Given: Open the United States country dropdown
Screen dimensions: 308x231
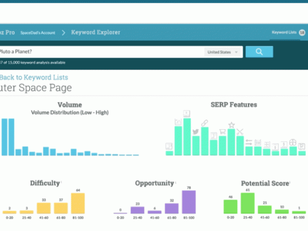Looking at the screenshot, I should (222, 52).
